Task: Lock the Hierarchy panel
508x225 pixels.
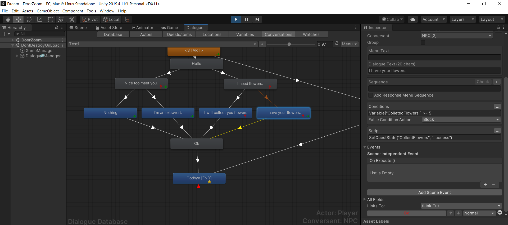Action: (56, 27)
